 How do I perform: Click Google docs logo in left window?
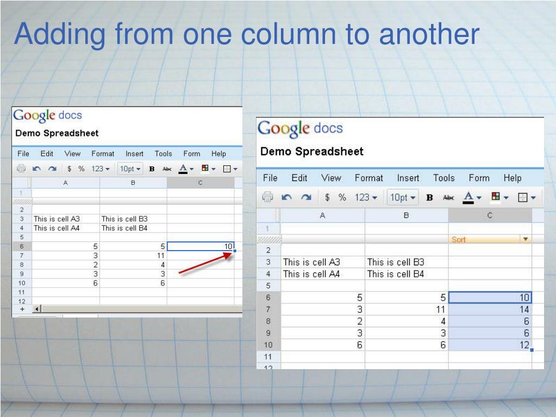coord(47,116)
